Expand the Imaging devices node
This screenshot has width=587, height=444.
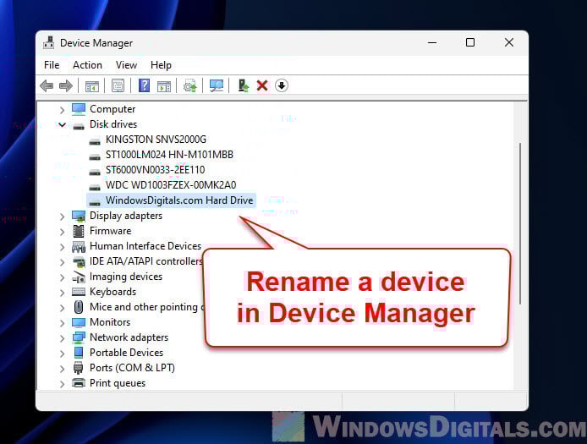point(62,277)
